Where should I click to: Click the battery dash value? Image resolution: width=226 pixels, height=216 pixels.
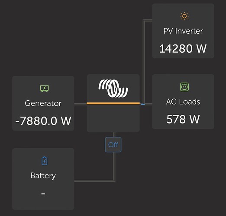coord(43,194)
